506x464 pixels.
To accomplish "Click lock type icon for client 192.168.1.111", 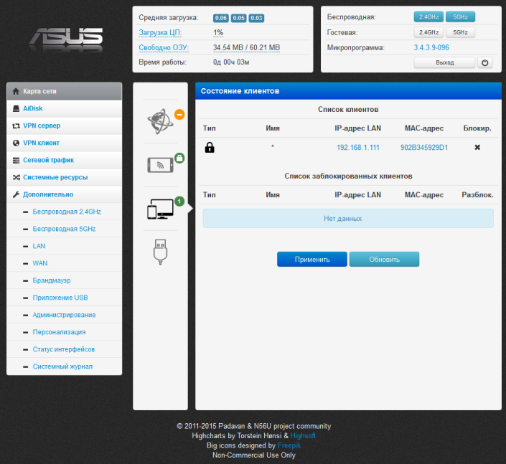I will (x=210, y=147).
